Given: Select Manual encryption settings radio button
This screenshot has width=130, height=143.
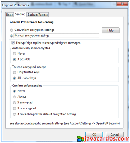Looking at the screenshot, I should click(11, 36).
